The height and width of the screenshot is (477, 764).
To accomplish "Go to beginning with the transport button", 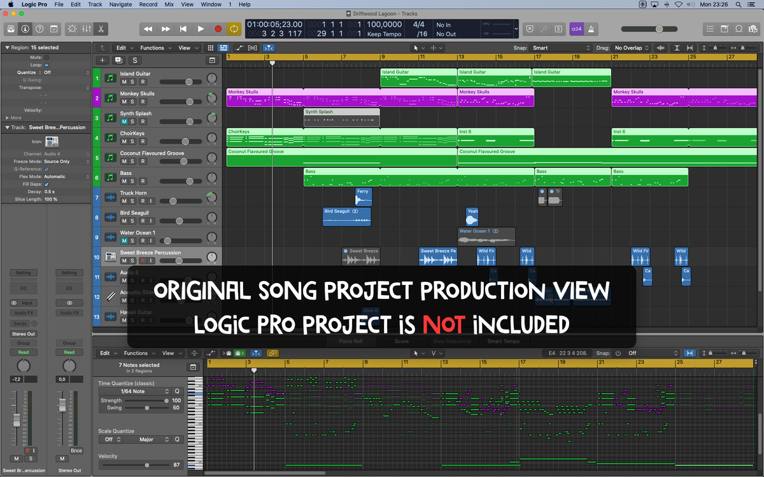I will coord(183,29).
